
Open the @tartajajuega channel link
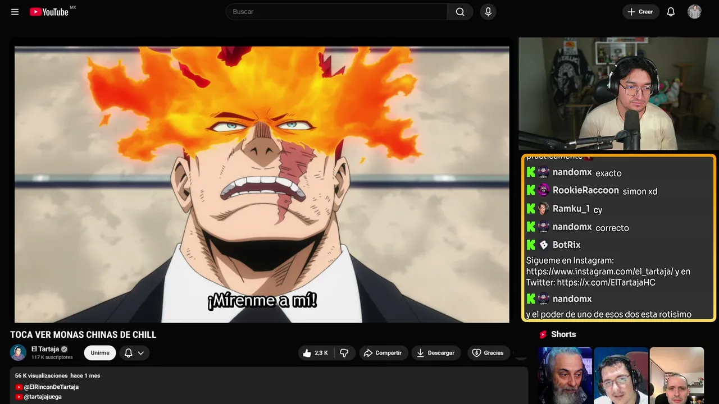[x=43, y=397]
